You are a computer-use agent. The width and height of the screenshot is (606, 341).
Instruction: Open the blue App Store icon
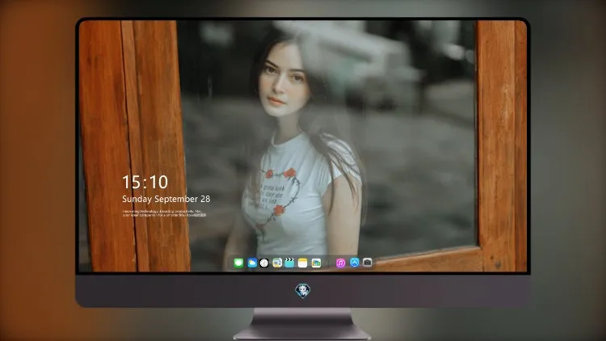[355, 263]
